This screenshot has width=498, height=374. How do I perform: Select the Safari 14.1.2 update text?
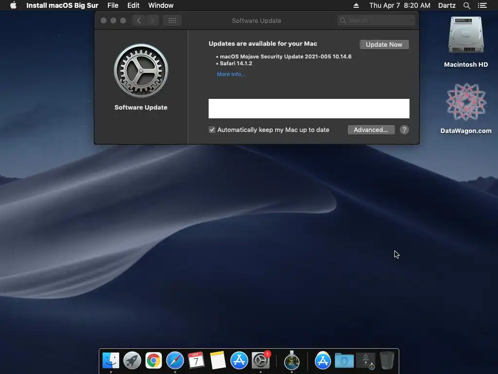point(236,63)
